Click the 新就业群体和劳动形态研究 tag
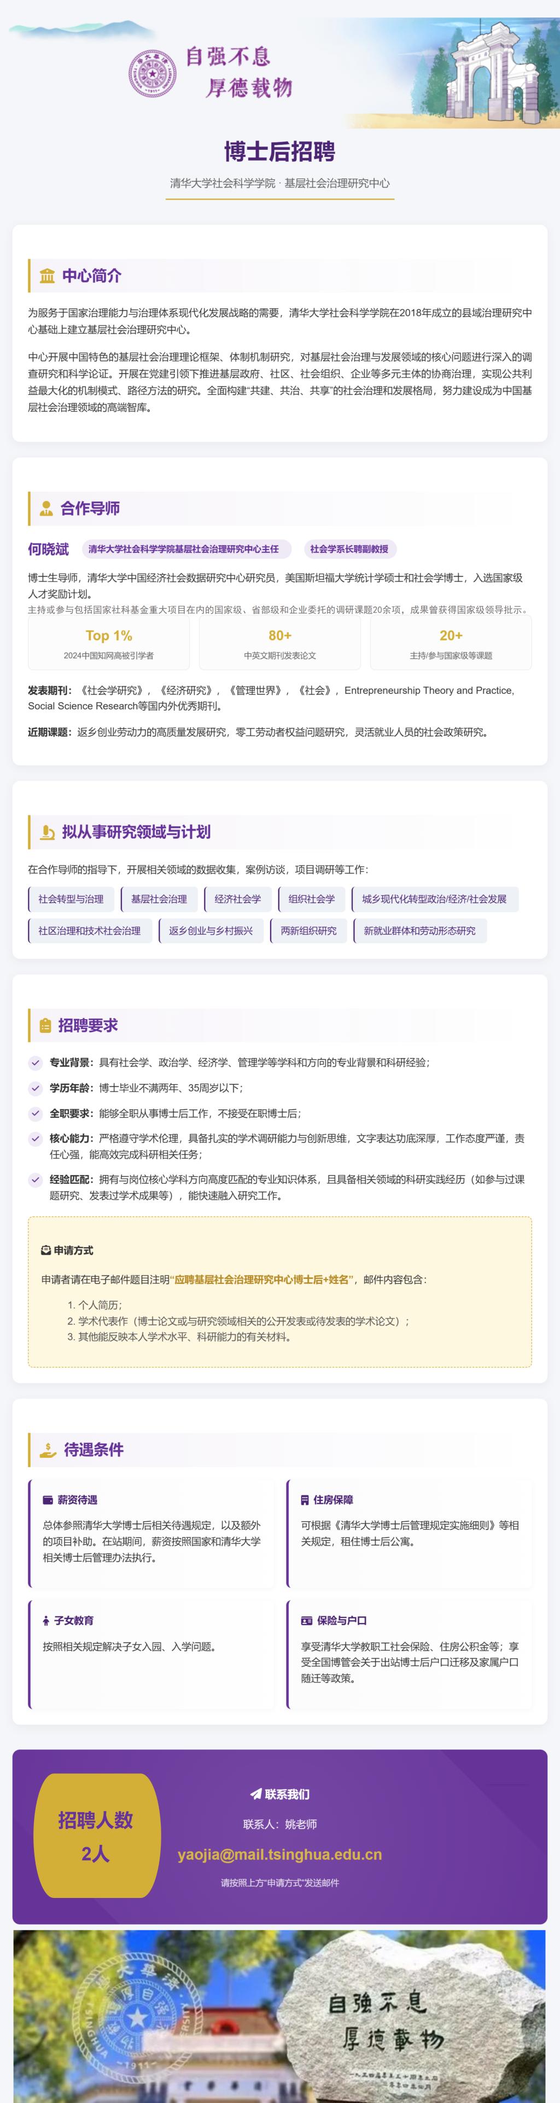The height and width of the screenshot is (2103, 560). click(x=419, y=931)
